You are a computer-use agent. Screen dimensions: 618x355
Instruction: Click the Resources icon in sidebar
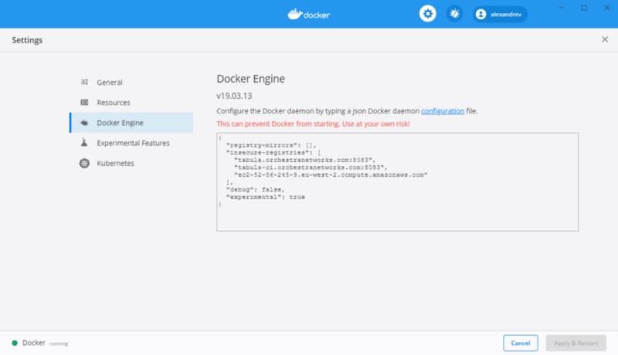(84, 103)
